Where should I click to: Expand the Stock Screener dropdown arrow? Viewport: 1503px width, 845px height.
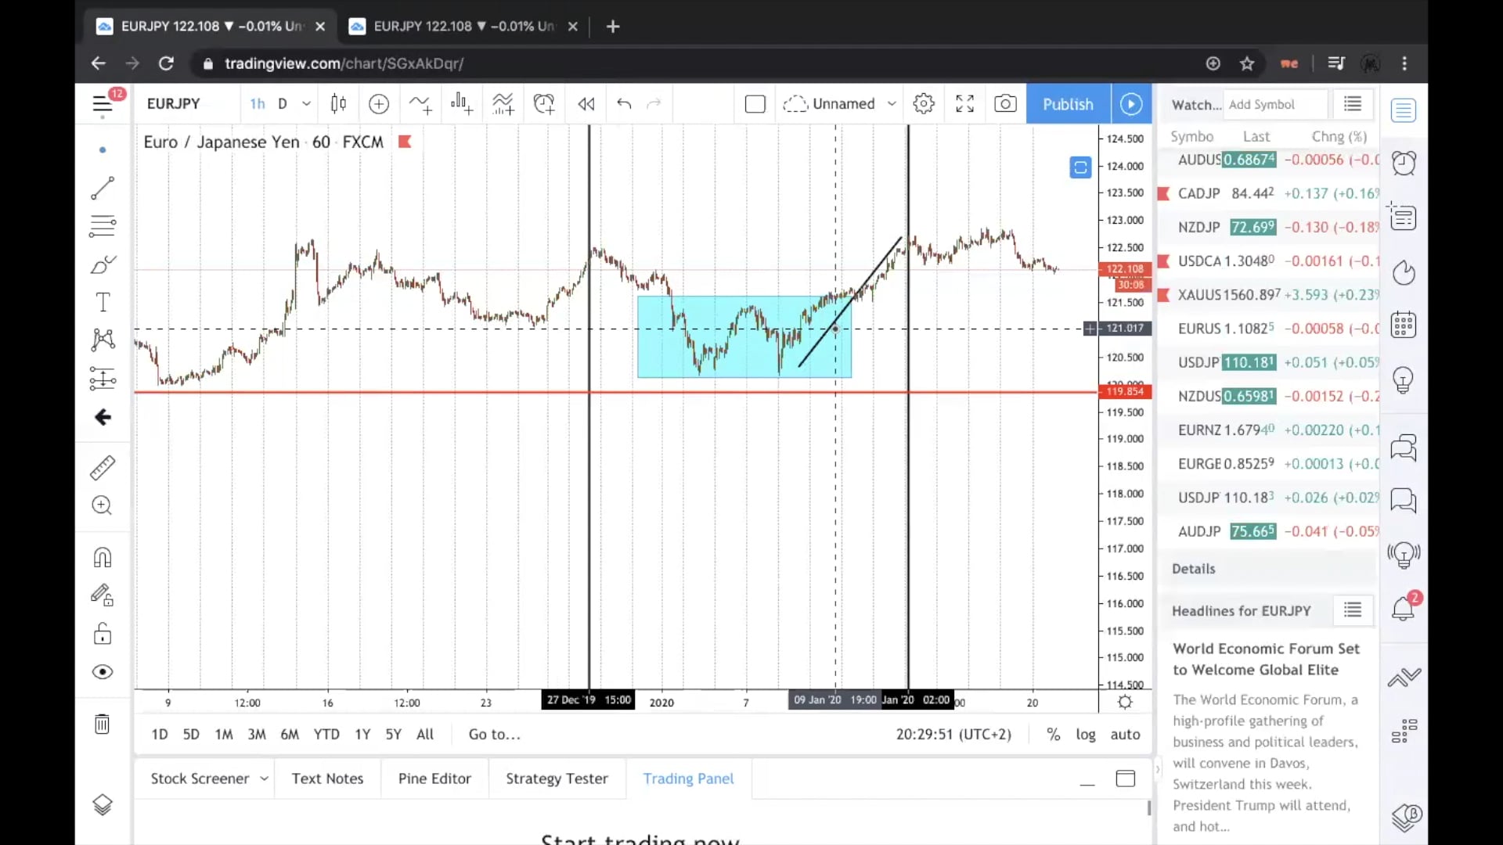tap(264, 778)
